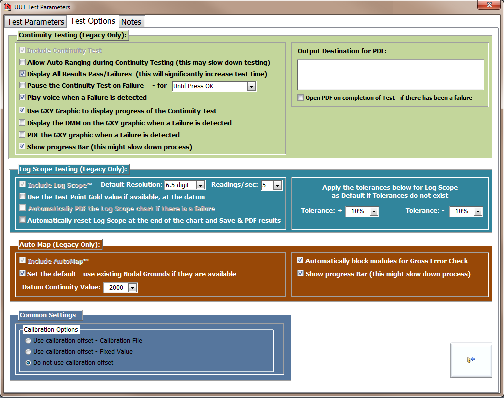This screenshot has width=504, height=398.
Task: Select Use calibration offset - Fixed Value
Action: tap(29, 352)
